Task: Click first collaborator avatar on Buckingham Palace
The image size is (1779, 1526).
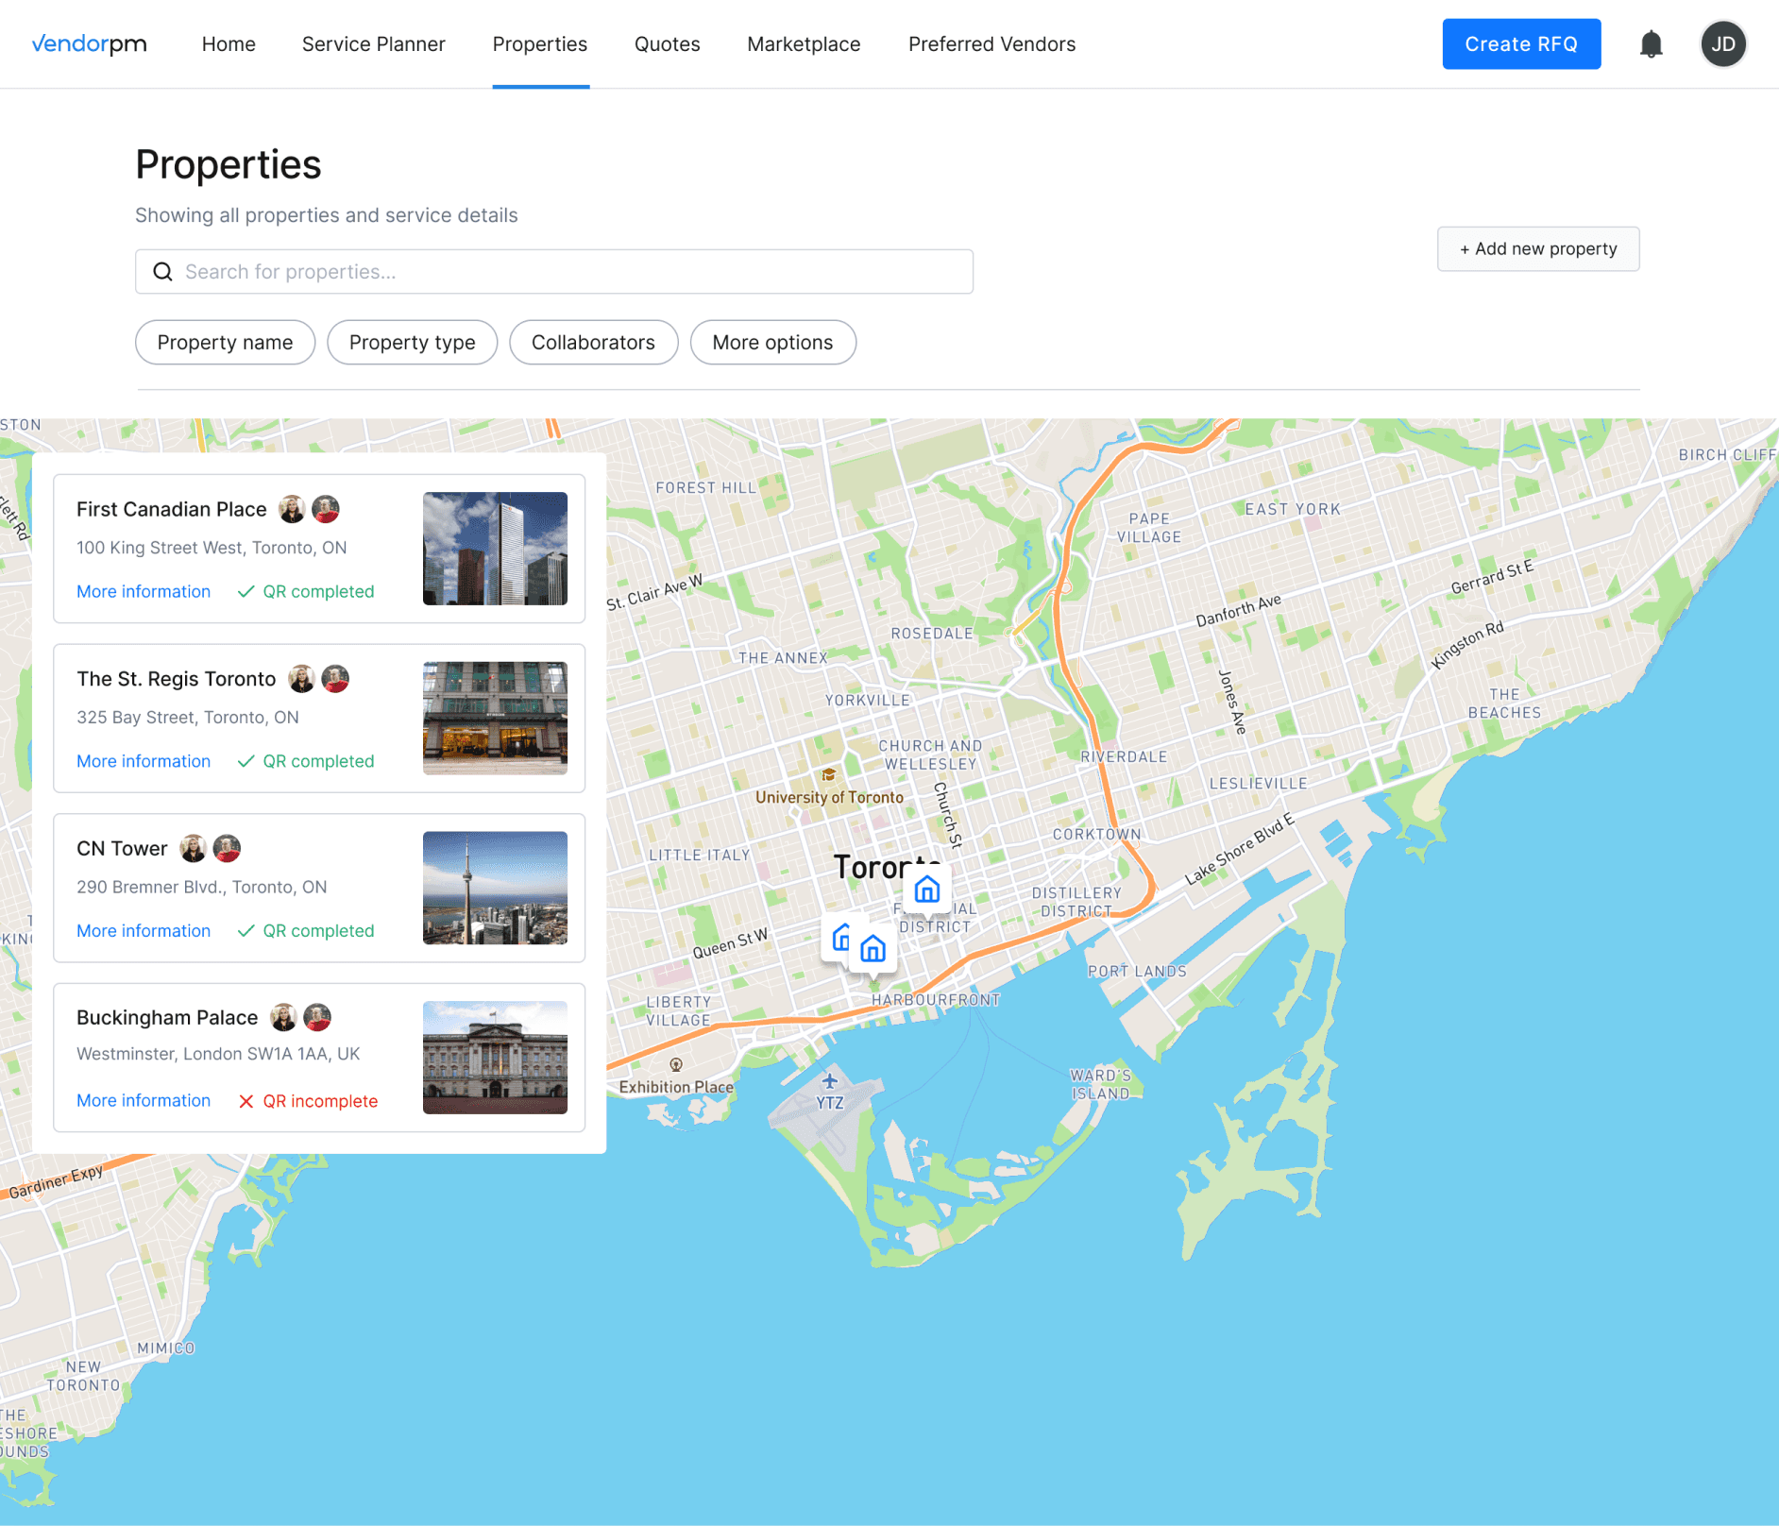Action: pyautogui.click(x=283, y=1017)
